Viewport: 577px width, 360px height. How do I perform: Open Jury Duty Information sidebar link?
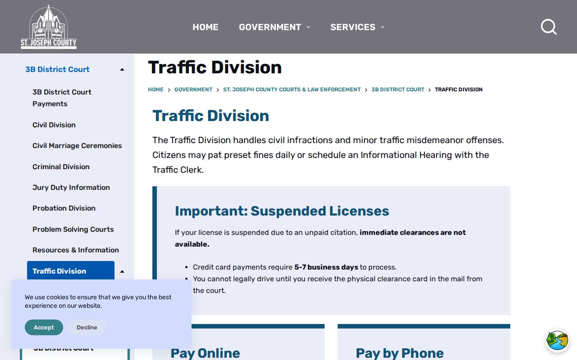point(71,187)
